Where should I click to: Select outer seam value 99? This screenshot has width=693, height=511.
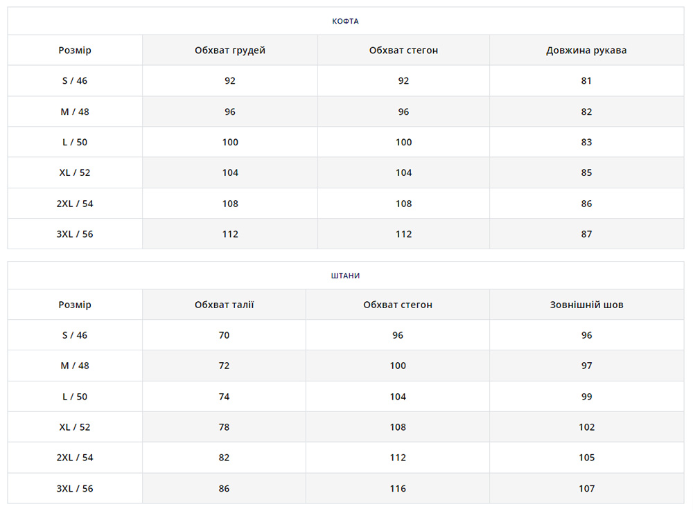(x=586, y=397)
